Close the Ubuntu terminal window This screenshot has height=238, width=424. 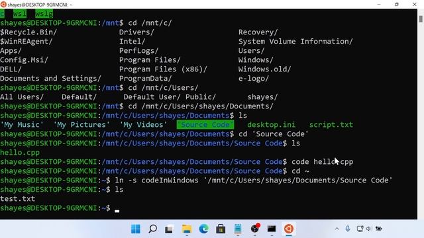tap(414, 5)
